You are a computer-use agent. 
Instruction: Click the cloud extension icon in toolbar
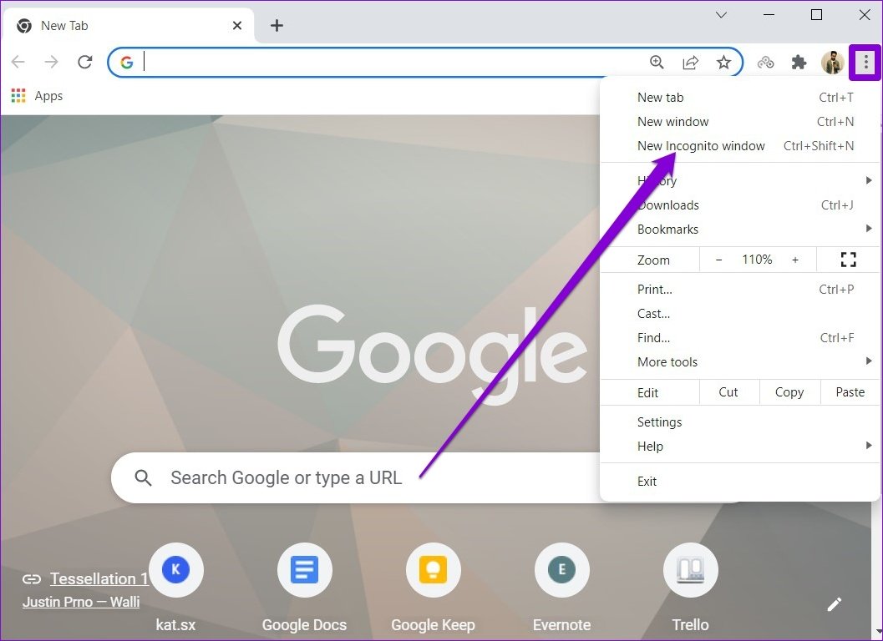click(765, 63)
